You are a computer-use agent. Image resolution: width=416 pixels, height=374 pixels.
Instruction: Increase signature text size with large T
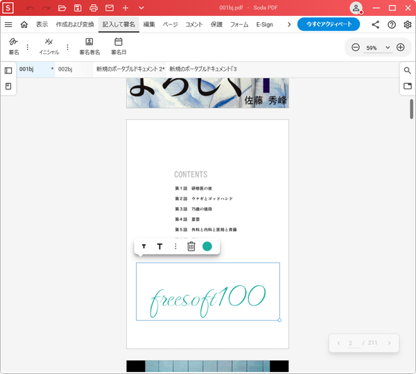click(159, 247)
